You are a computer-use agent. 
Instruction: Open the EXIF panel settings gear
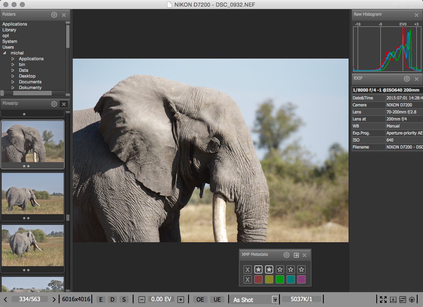tap(407, 79)
